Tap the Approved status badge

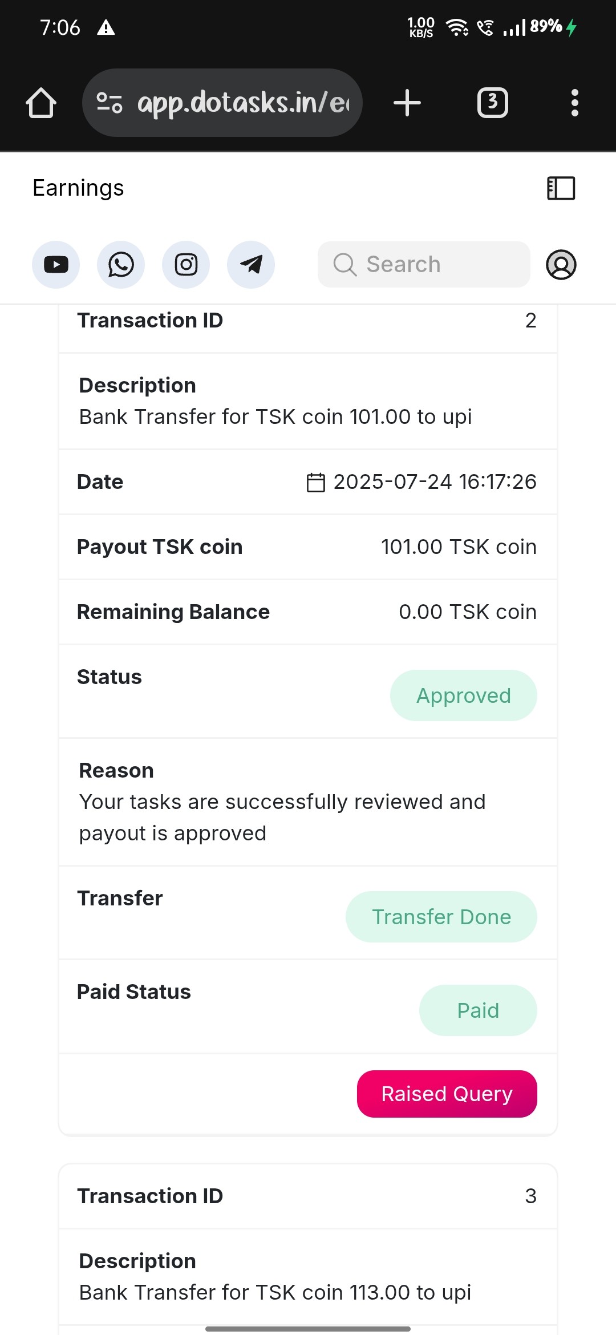(464, 695)
